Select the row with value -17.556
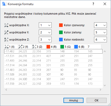 53,79
